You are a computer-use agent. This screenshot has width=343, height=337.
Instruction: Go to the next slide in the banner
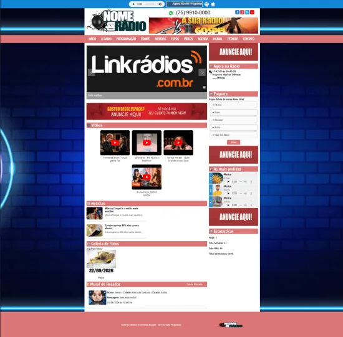coord(202,72)
